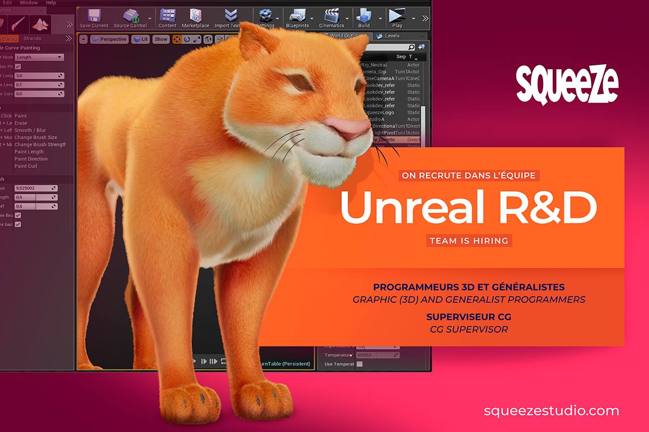The height and width of the screenshot is (432, 649).
Task: Click the Import Textures toolbar icon
Action: pyautogui.click(x=231, y=16)
